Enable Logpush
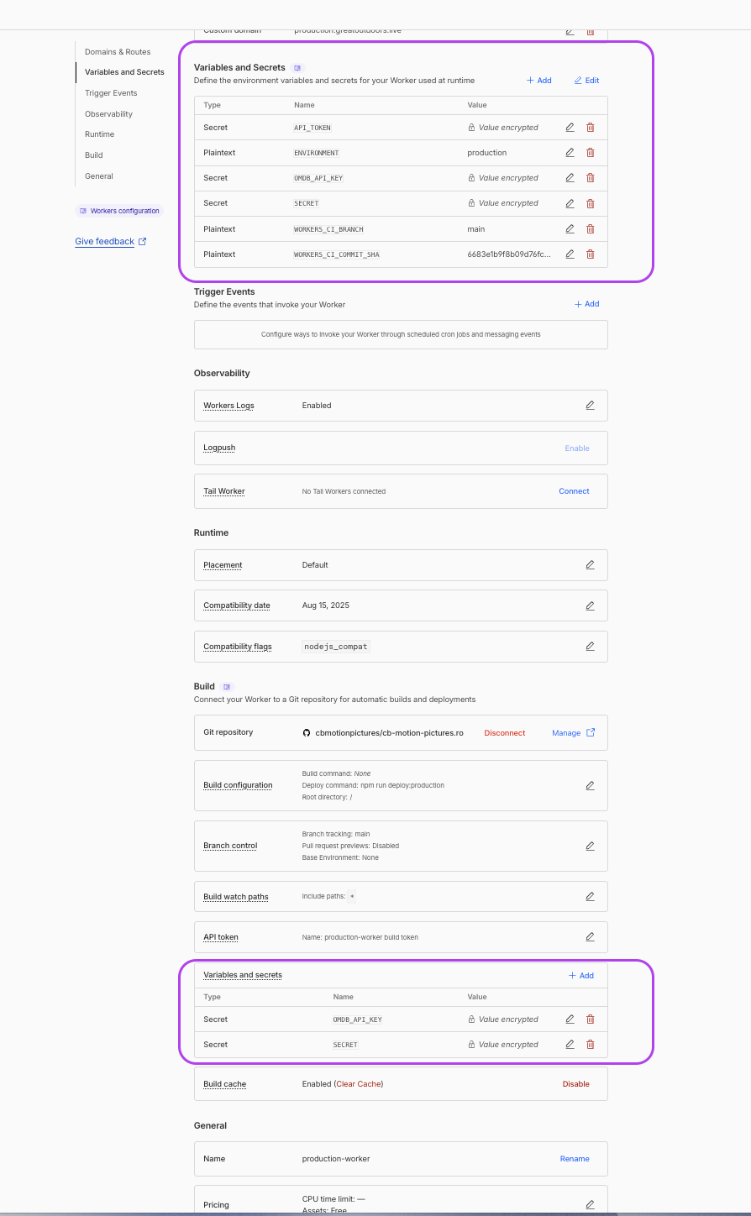The width and height of the screenshot is (751, 1216). [577, 448]
